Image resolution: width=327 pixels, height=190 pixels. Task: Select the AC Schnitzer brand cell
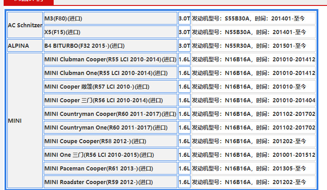25,25
